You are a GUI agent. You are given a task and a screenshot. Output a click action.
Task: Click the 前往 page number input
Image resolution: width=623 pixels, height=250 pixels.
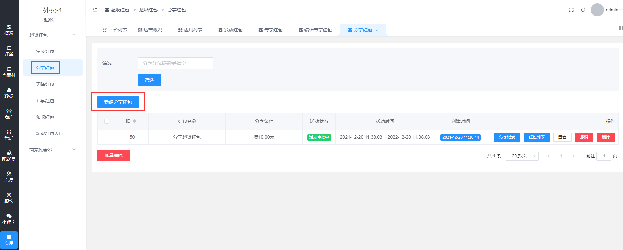(604, 156)
